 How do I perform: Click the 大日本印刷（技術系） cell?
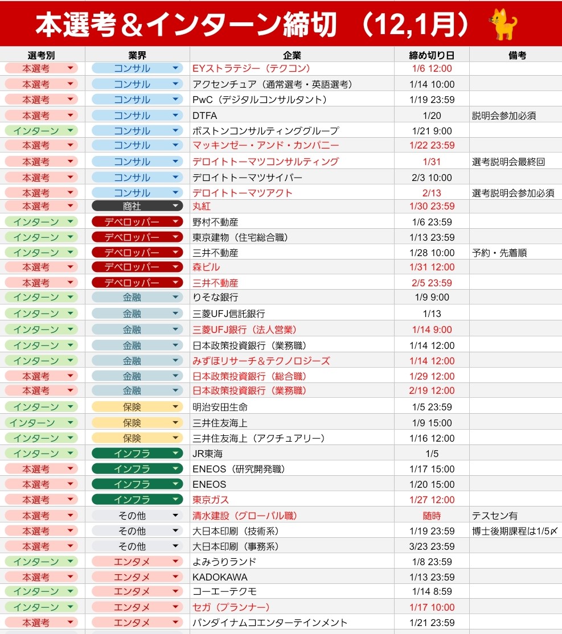tap(292, 531)
